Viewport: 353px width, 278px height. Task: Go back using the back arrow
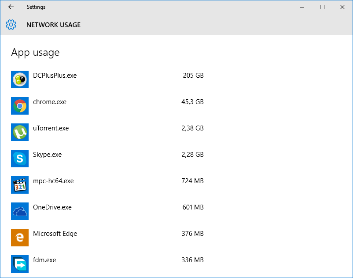[x=11, y=7]
